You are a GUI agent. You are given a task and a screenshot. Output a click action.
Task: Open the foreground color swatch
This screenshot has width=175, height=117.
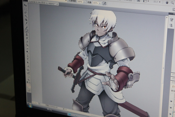tap(28, 85)
